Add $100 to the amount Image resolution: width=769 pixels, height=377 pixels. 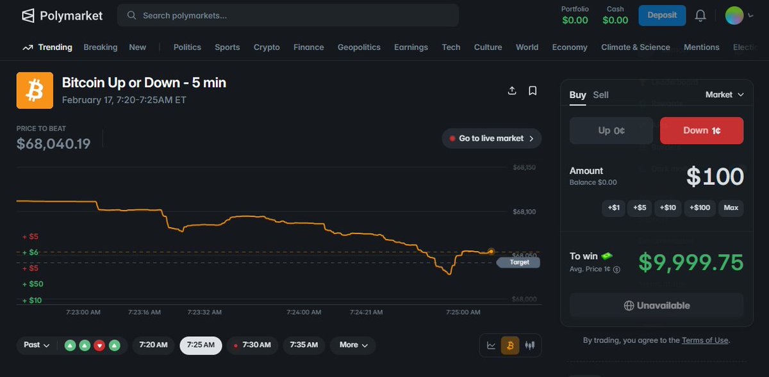(700, 208)
